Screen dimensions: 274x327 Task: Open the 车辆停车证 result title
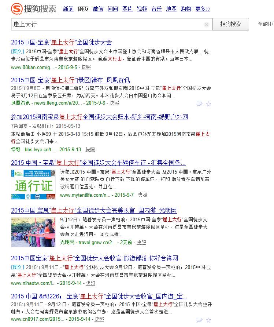tap(98, 163)
